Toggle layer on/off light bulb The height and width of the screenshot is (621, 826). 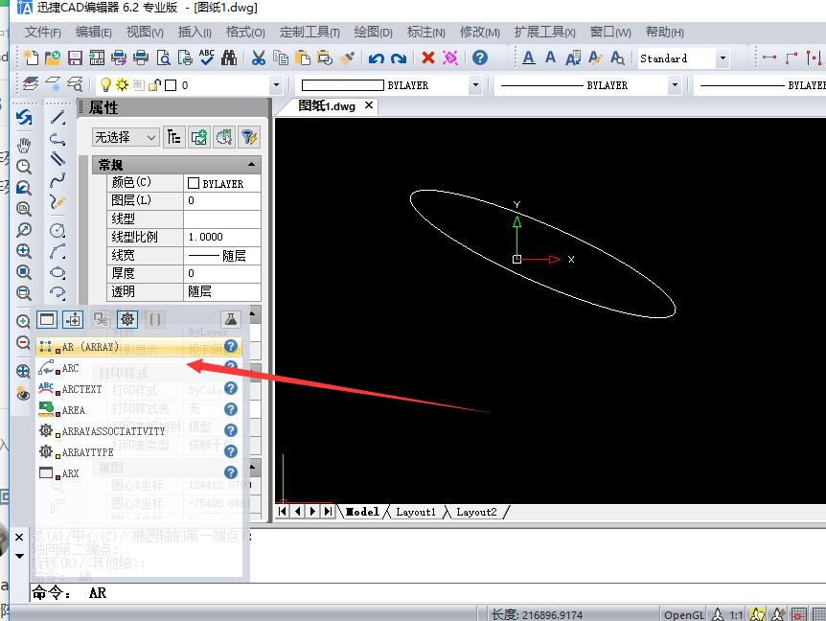(x=105, y=84)
